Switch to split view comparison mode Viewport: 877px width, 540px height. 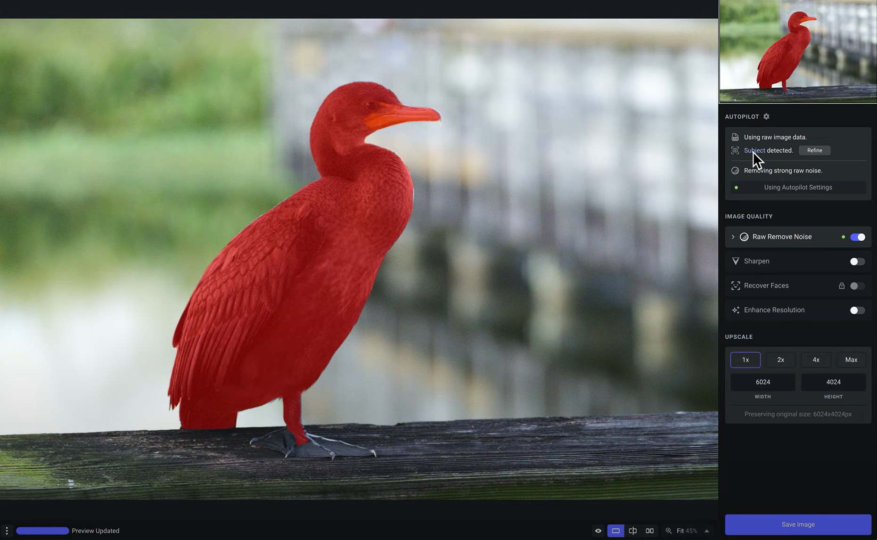[x=632, y=531]
